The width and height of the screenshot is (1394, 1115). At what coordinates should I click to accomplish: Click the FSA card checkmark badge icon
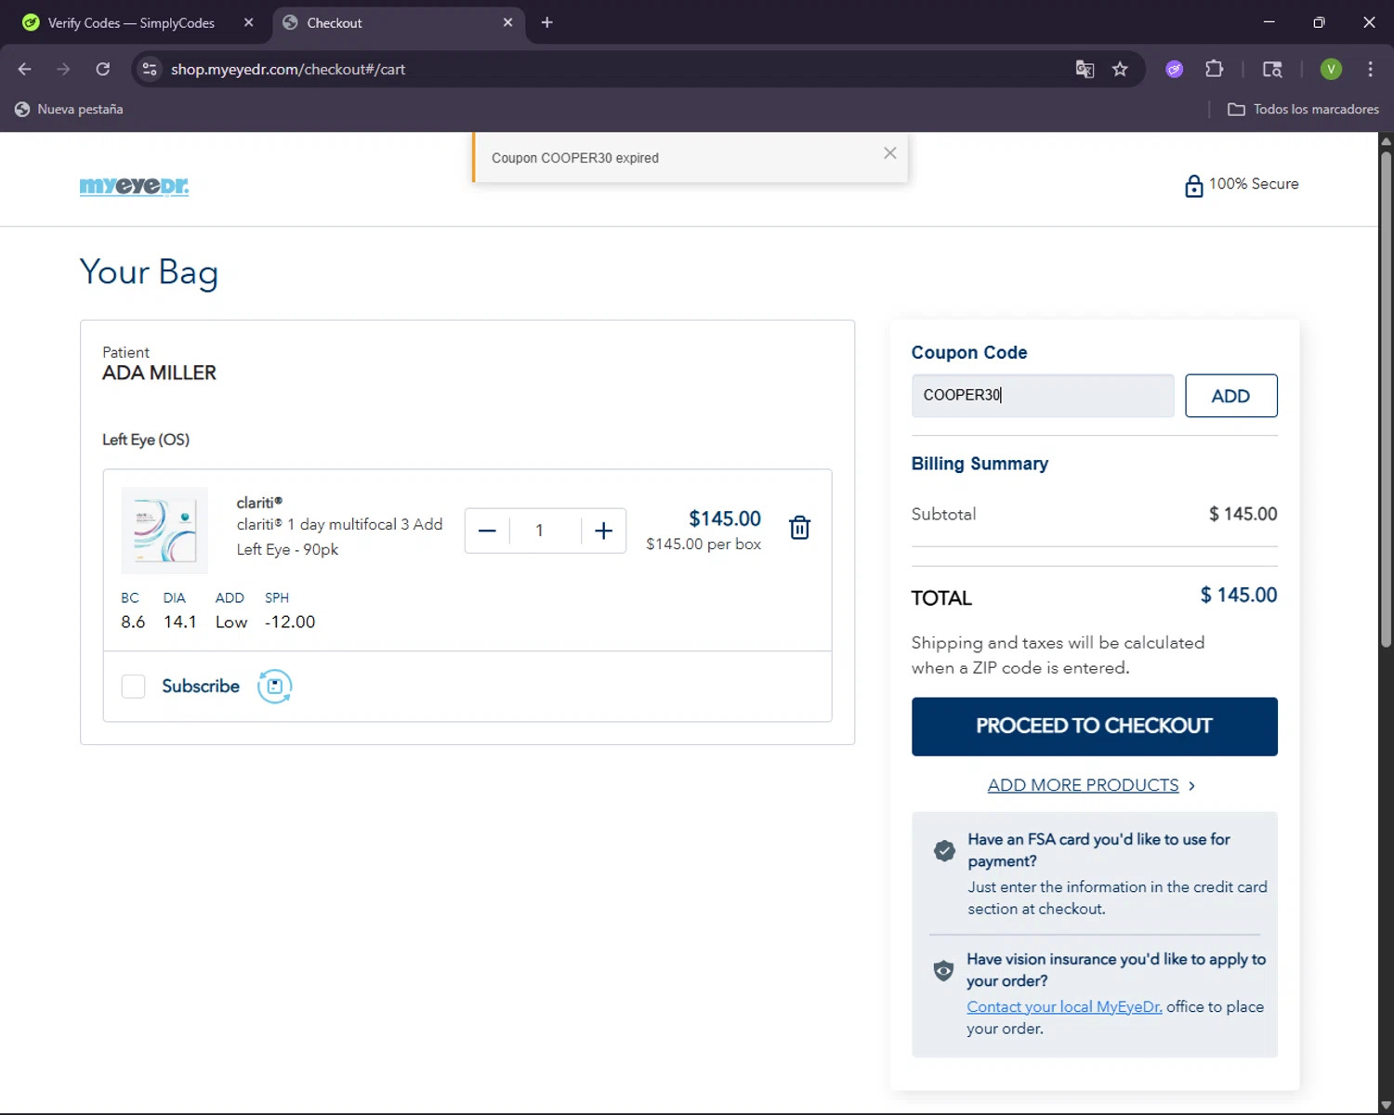point(944,851)
